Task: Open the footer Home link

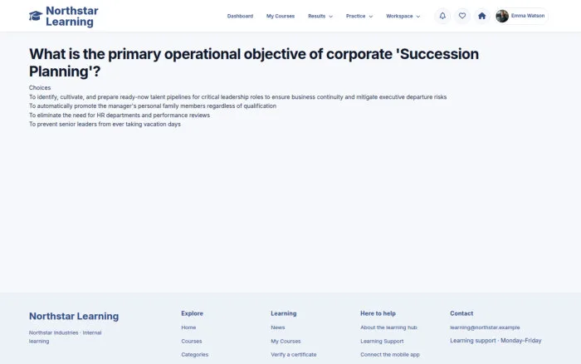Action: 188,327
